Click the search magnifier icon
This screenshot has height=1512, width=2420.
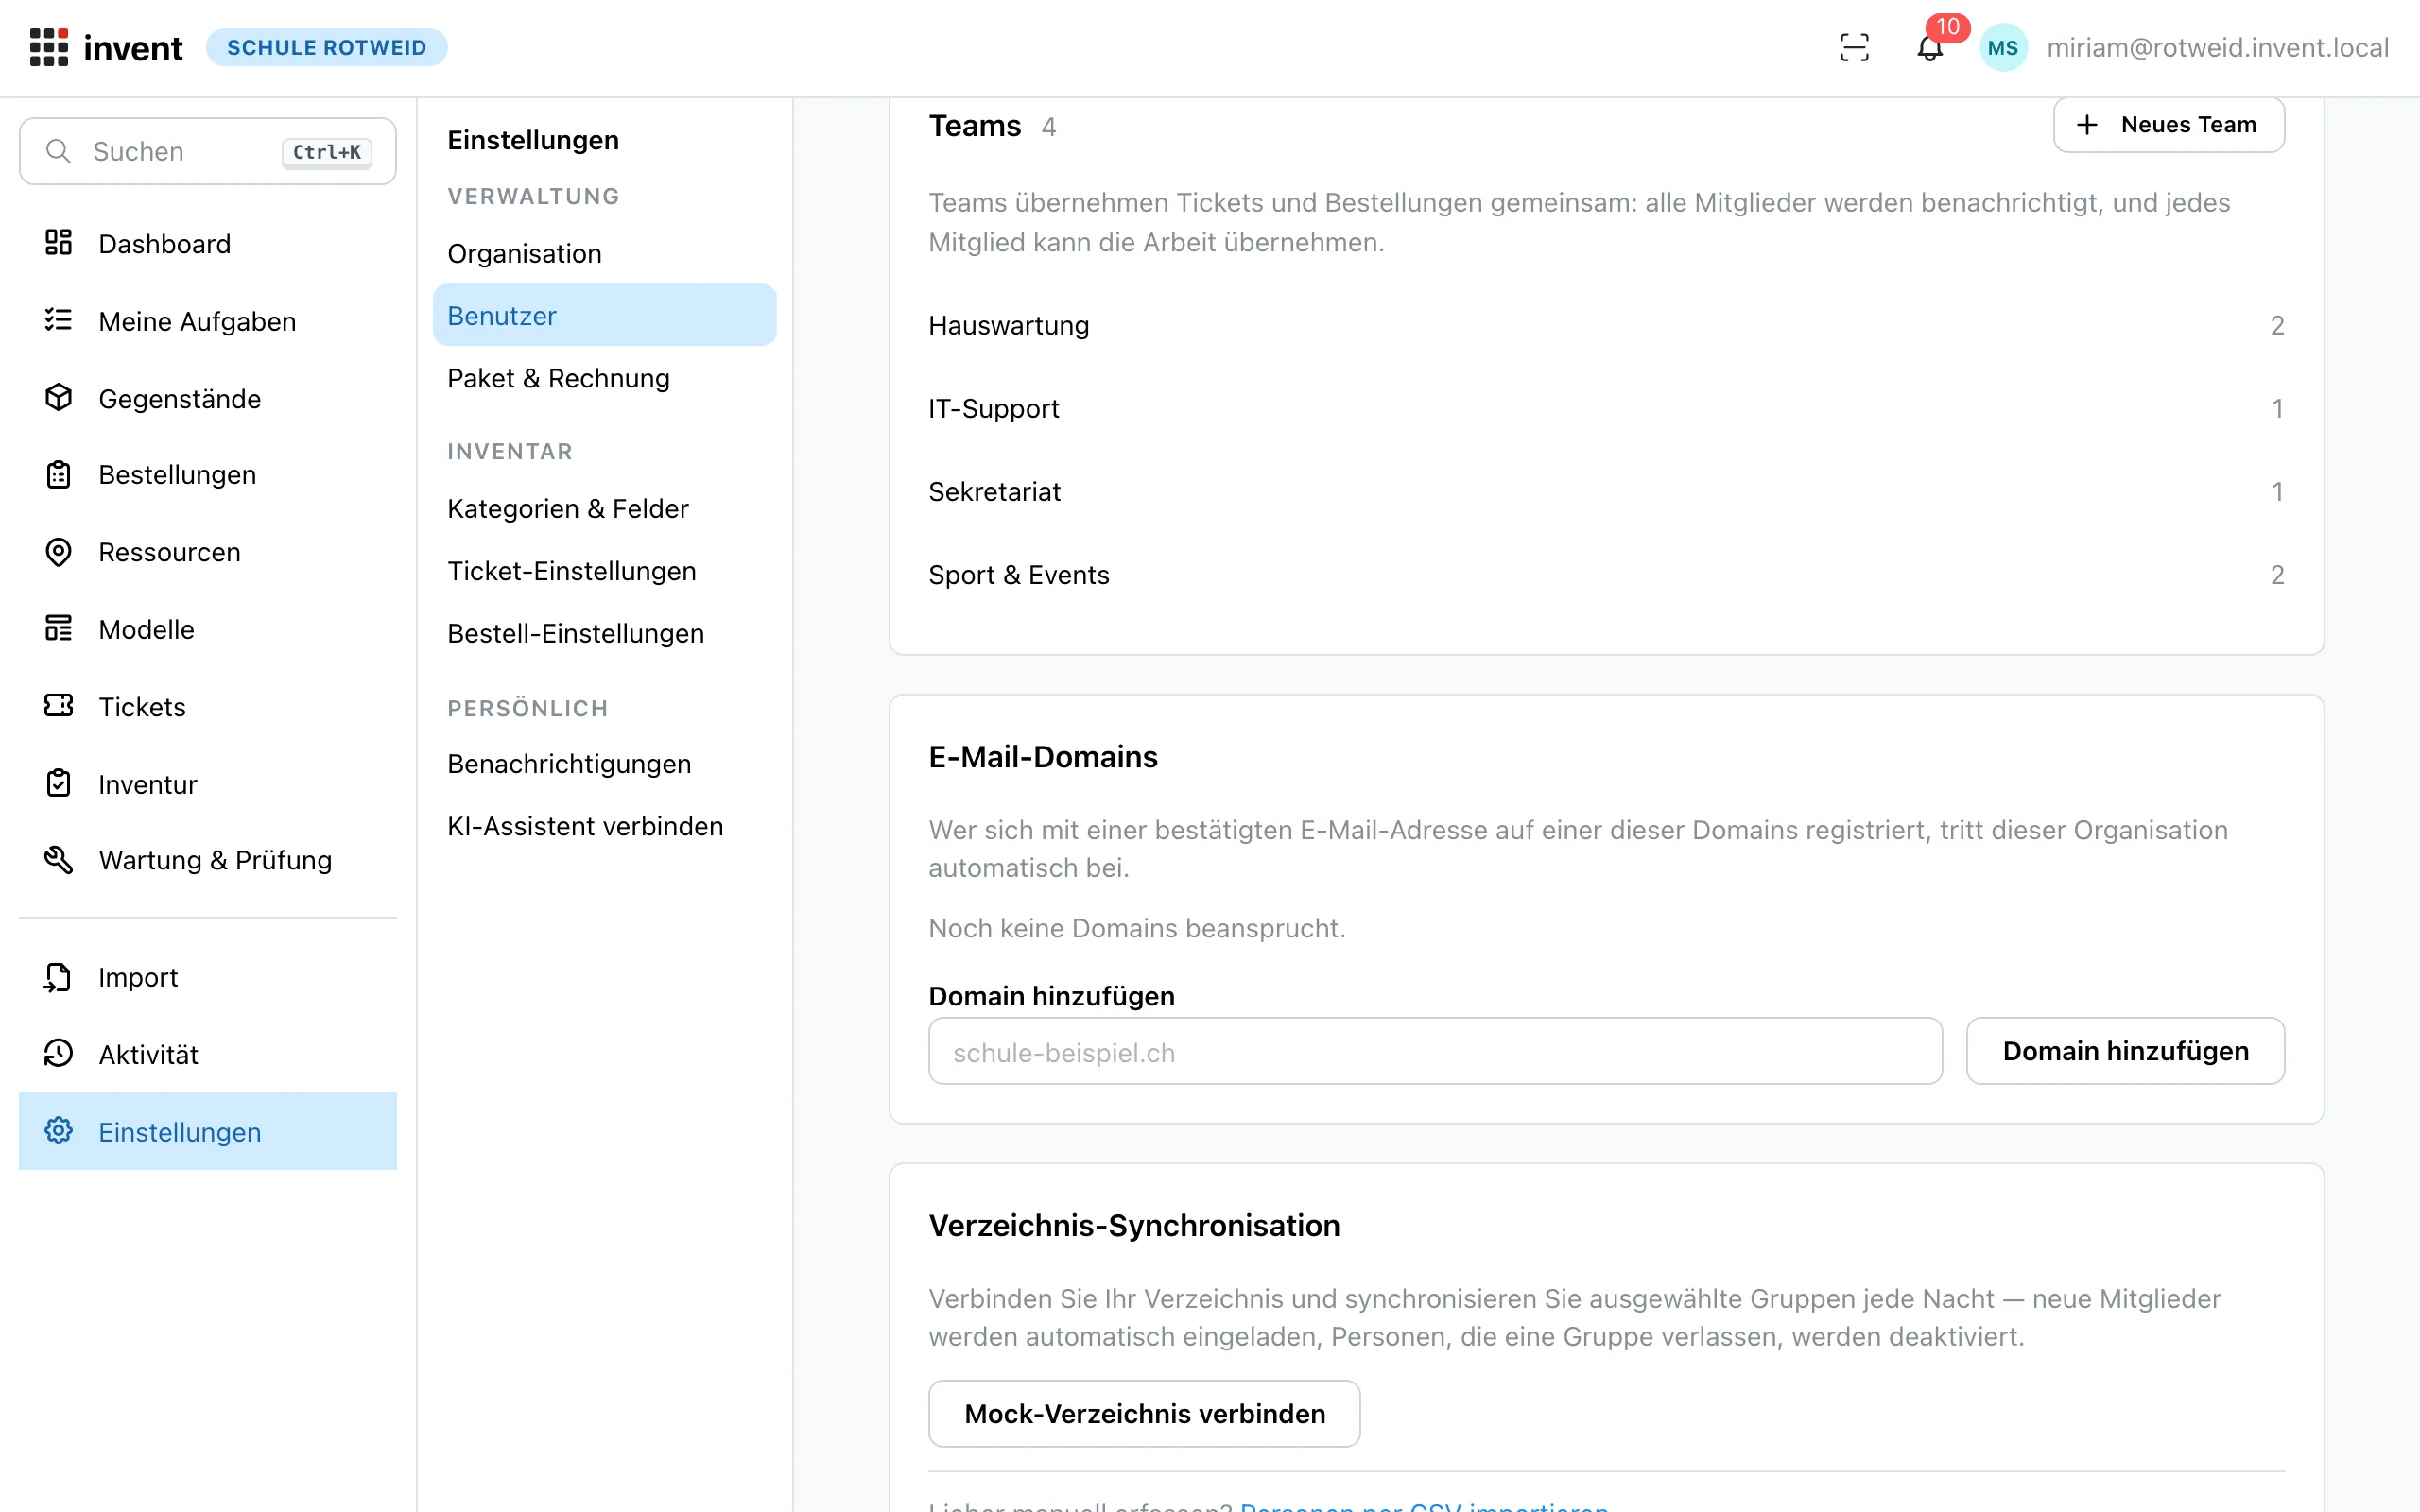tap(59, 151)
